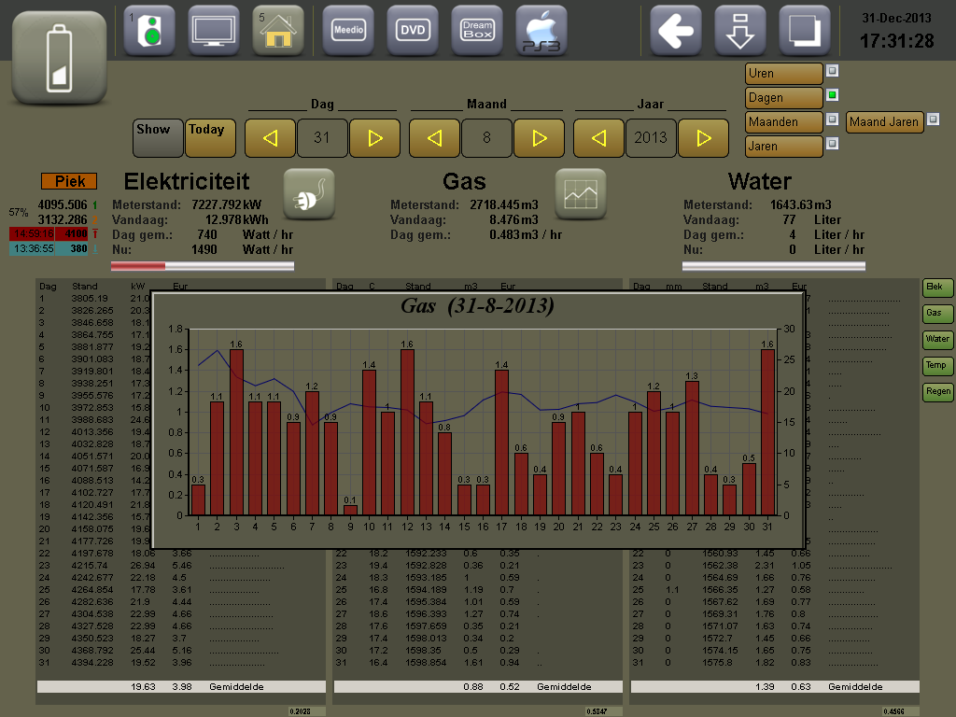Select the DVD source icon
Viewport: 956px width, 717px height.
point(413,30)
